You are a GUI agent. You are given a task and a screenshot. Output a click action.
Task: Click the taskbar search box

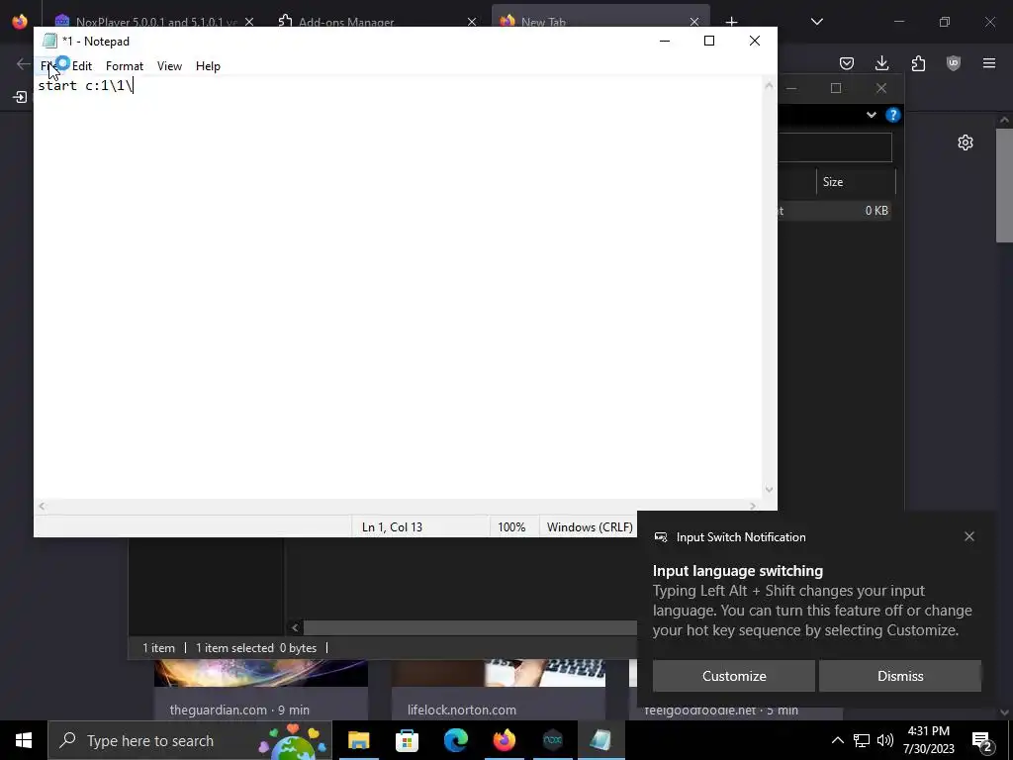tap(190, 740)
